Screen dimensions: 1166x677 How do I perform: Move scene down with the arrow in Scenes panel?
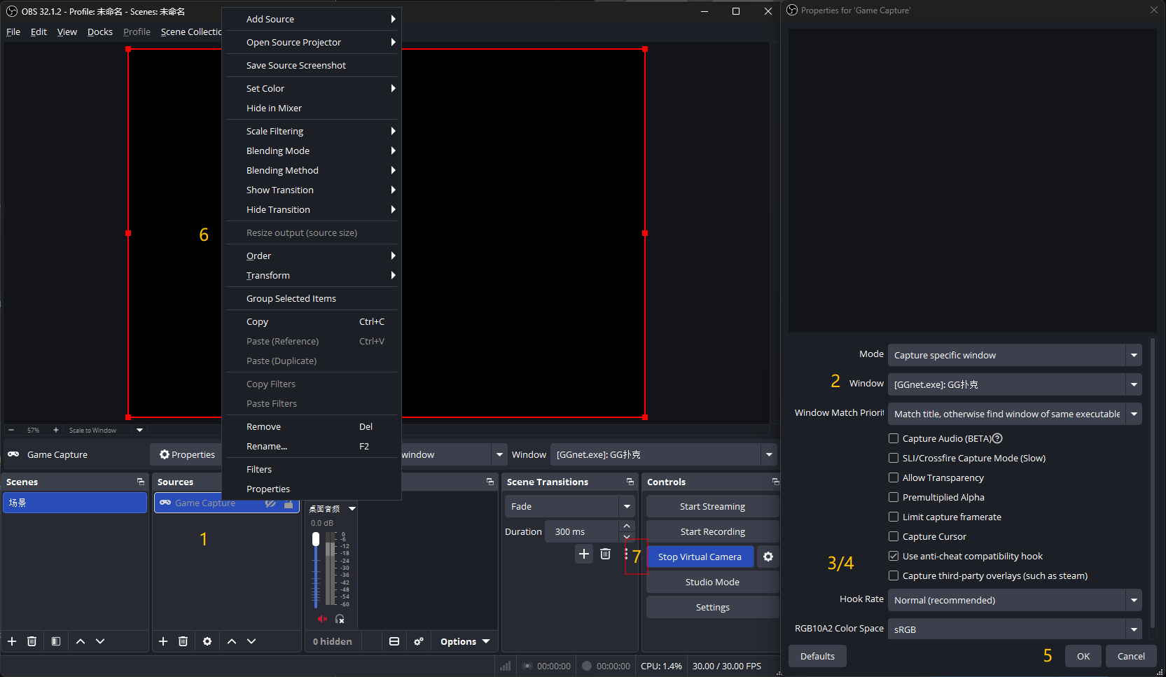click(100, 641)
